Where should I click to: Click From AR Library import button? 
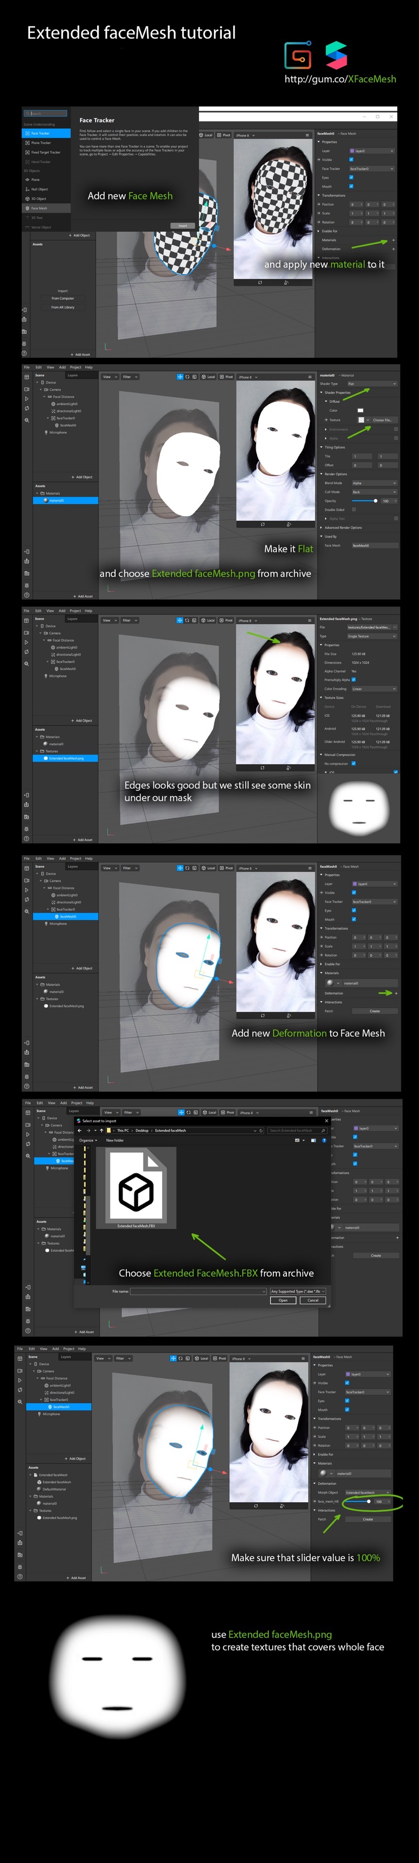[63, 307]
